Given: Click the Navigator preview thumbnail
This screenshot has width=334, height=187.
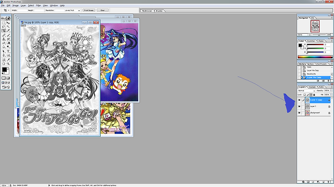Looking at the screenshot, I should coord(315,26).
